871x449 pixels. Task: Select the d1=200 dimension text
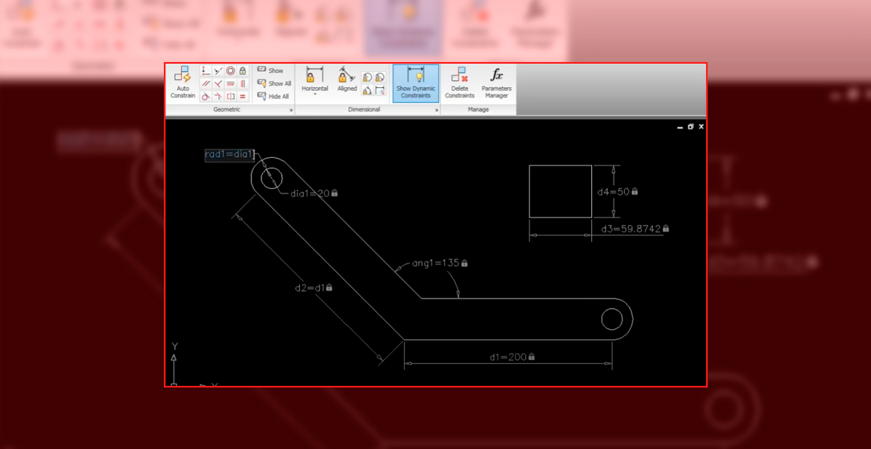click(x=508, y=357)
